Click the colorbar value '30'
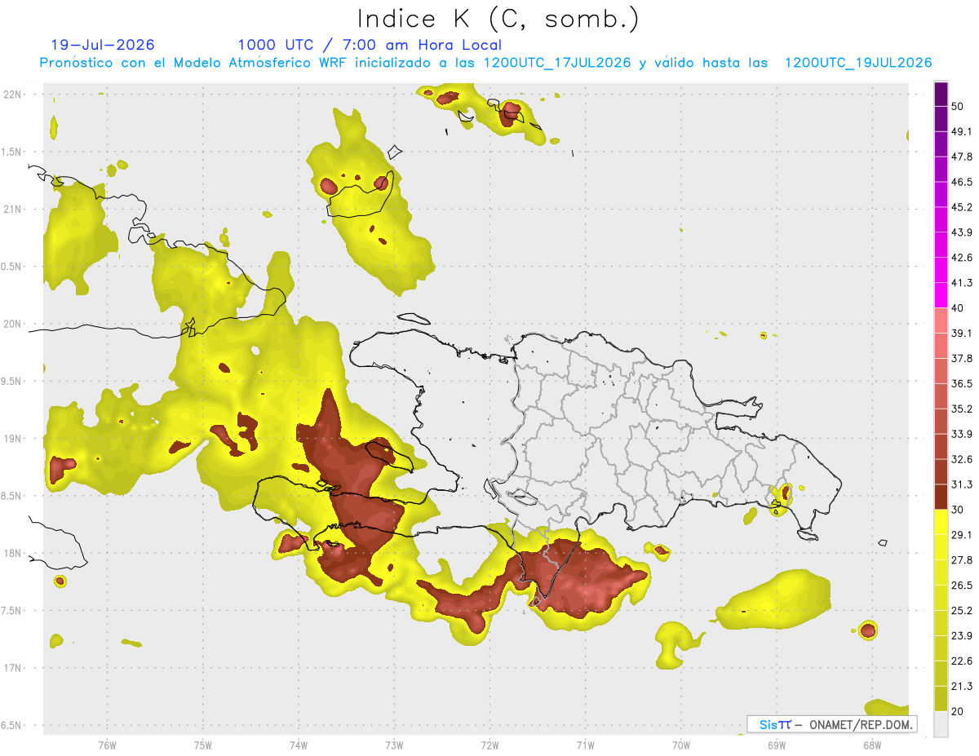This screenshot has height=756, width=979. pyautogui.click(x=957, y=510)
